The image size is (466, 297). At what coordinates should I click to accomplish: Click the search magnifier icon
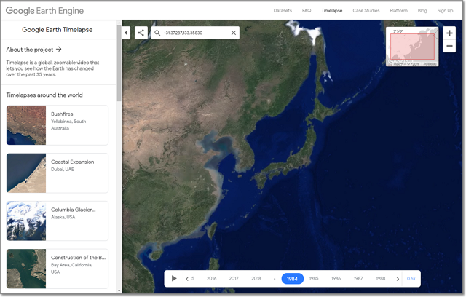[157, 33]
